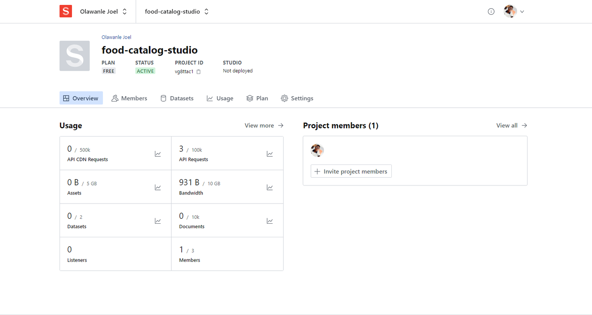The height and width of the screenshot is (315, 592).
Task: Click the View all project members link
Action: click(511, 125)
